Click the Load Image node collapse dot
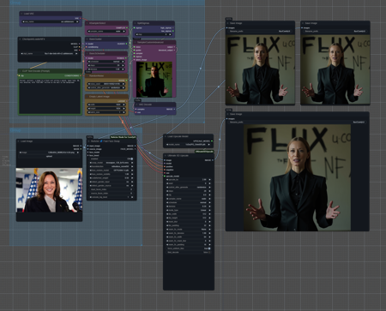The image size is (386, 311). tap(18, 141)
